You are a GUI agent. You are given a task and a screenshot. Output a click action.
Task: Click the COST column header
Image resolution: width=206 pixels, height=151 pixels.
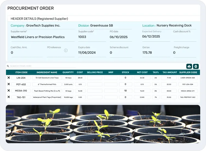(x=80, y=72)
